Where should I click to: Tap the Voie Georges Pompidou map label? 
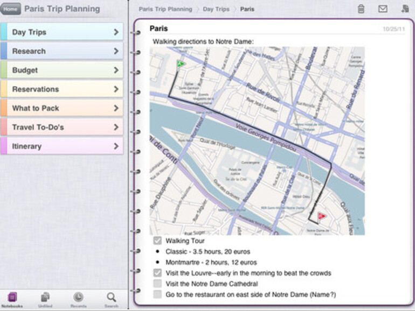(266, 138)
